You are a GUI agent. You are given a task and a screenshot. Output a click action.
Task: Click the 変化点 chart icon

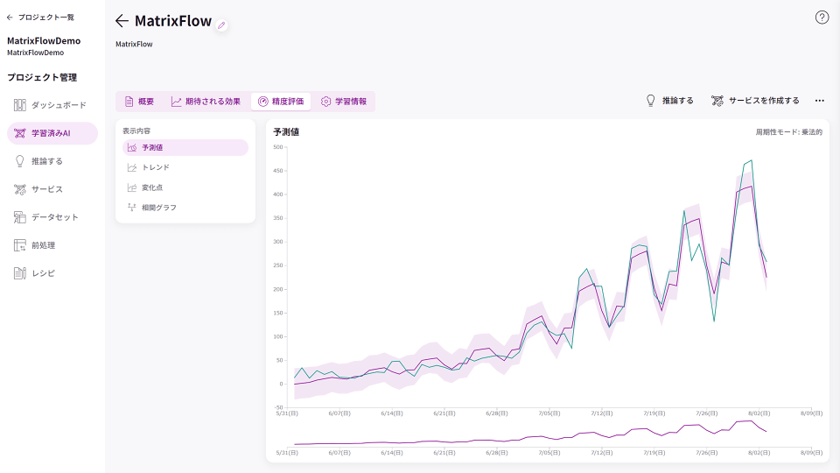pos(132,187)
